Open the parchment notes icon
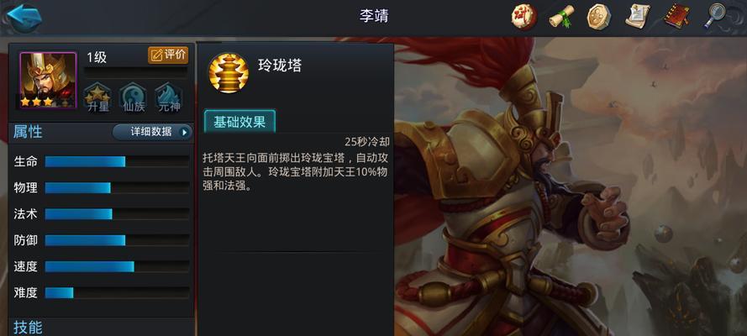 (x=638, y=17)
